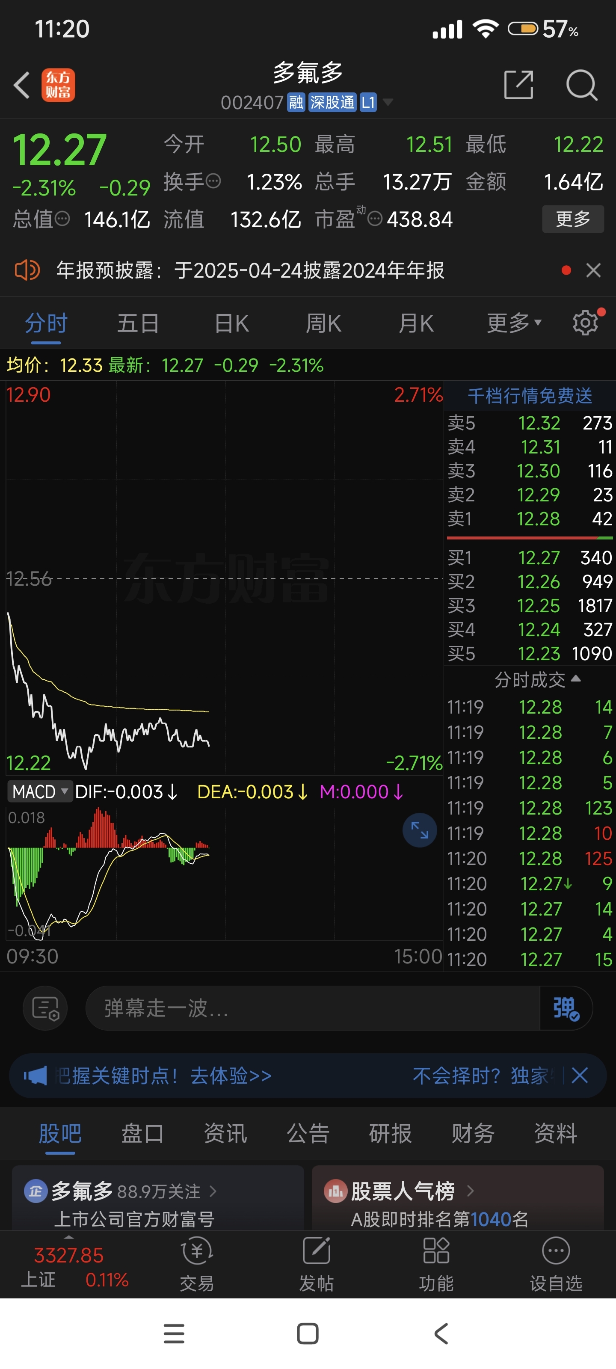616x1369 pixels.
Task: Open the MACD indicator dropdown
Action: coord(40,792)
